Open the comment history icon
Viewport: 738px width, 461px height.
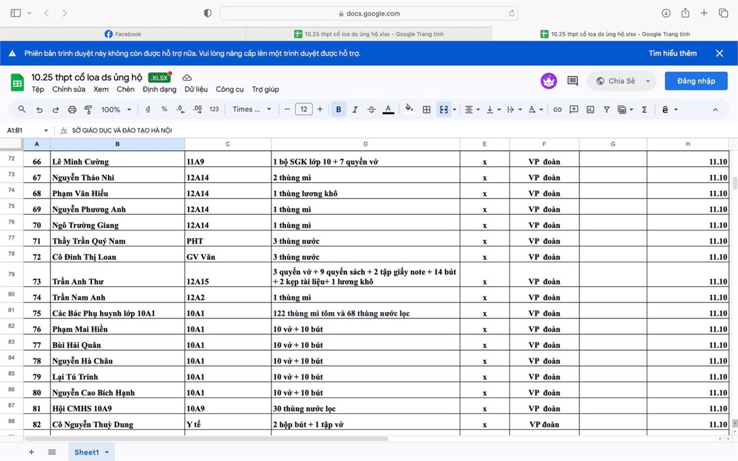[x=573, y=81]
